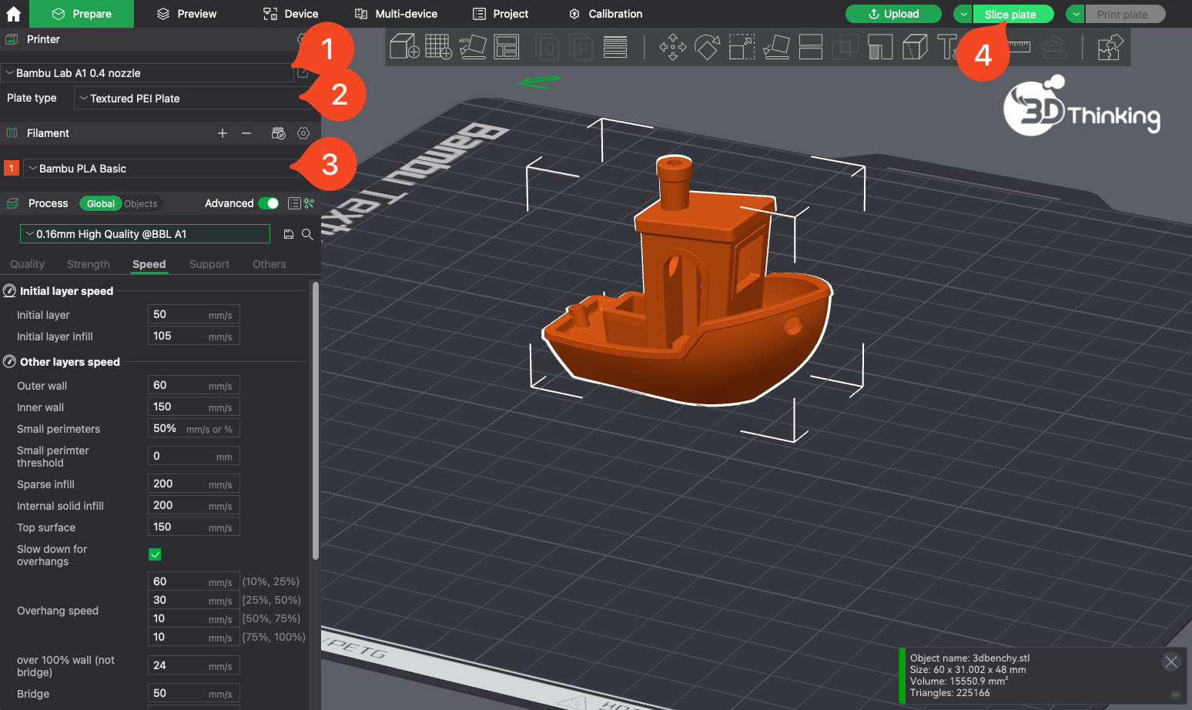Image resolution: width=1192 pixels, height=710 pixels.
Task: Open the Support painting tool
Action: click(x=880, y=47)
